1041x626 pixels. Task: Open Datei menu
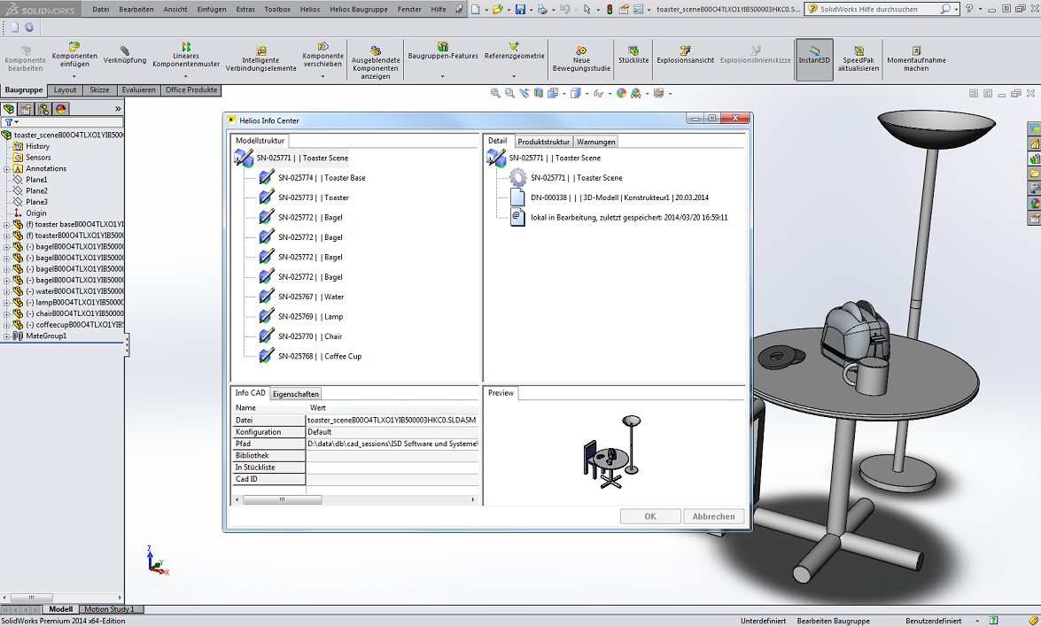point(101,9)
